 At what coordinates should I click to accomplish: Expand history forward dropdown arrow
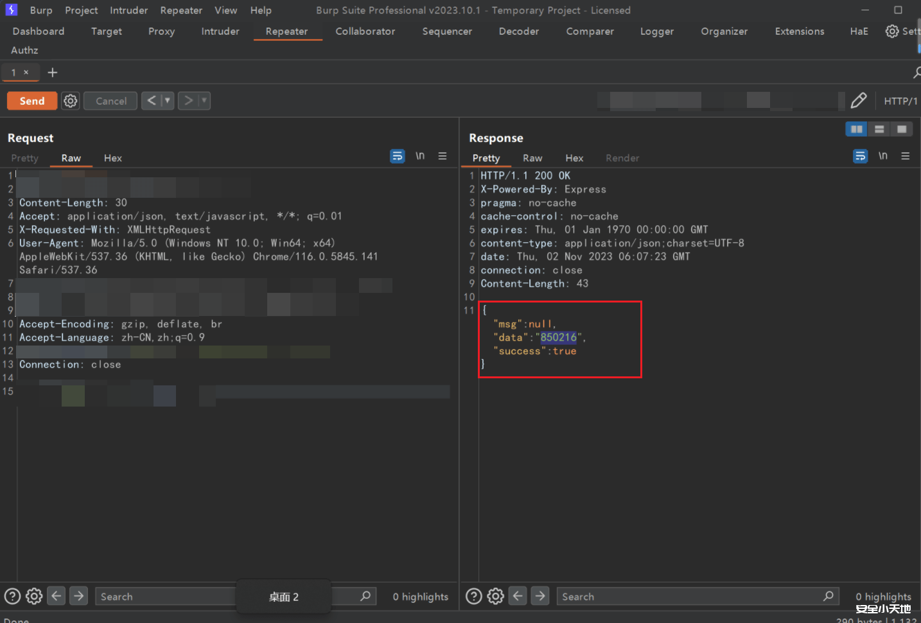click(204, 101)
